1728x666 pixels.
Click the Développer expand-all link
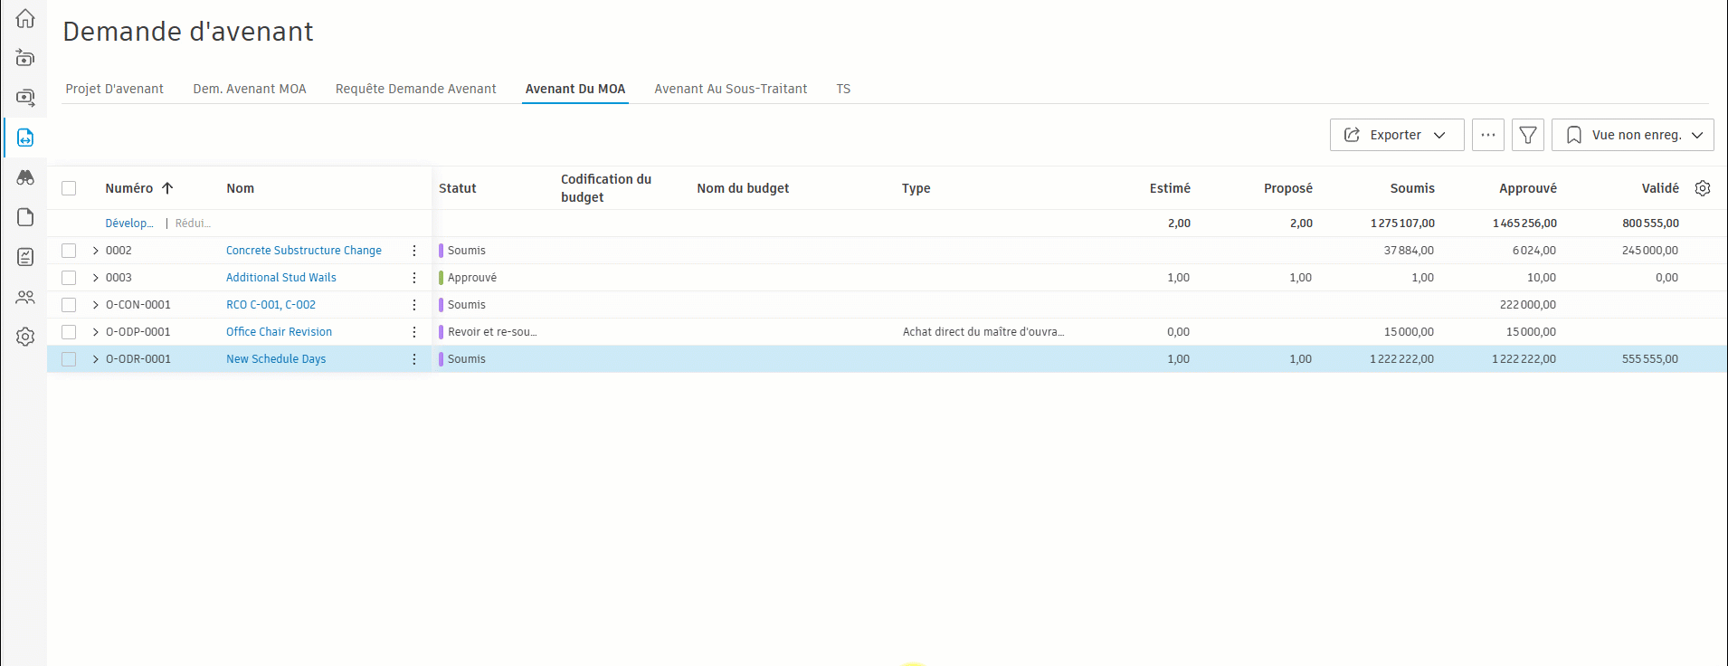(129, 224)
